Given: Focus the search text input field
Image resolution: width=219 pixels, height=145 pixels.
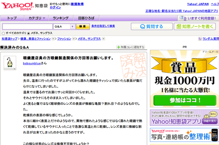Looking at the screenshot, I should click(x=27, y=26).
